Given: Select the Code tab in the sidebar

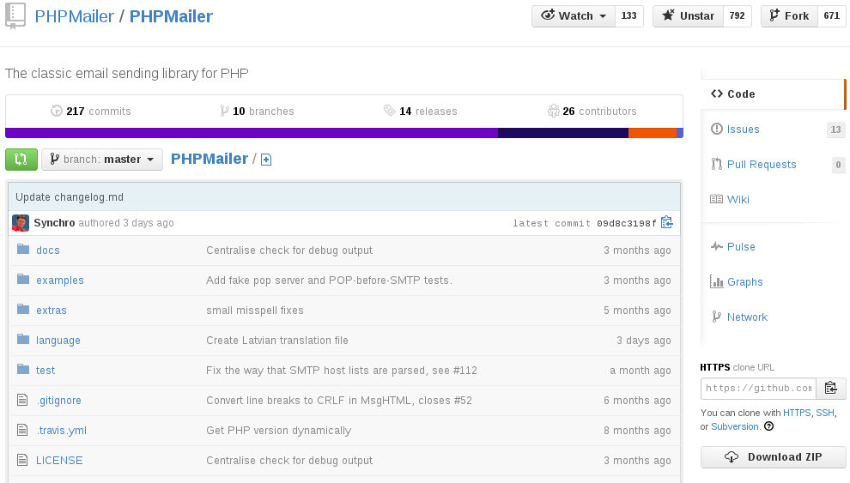Looking at the screenshot, I should (773, 94).
